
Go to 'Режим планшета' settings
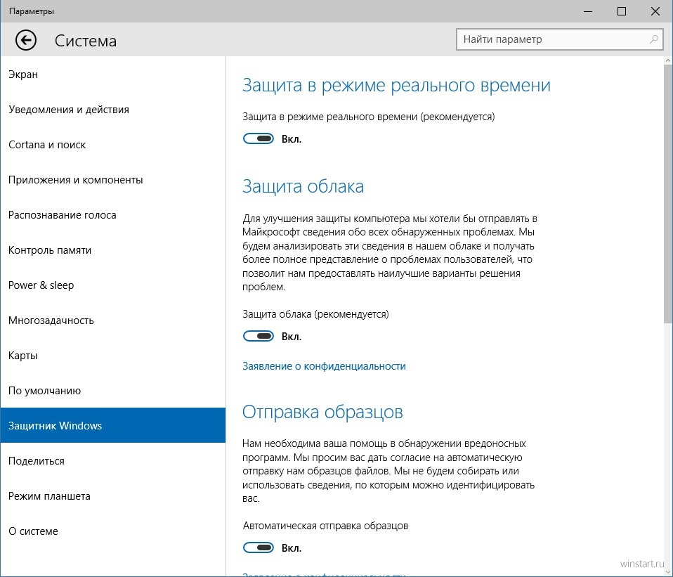pos(113,496)
